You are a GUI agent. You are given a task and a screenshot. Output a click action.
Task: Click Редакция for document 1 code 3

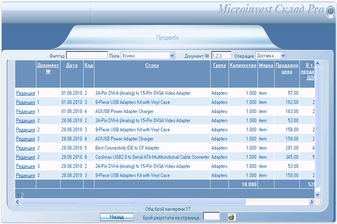coord(25,102)
